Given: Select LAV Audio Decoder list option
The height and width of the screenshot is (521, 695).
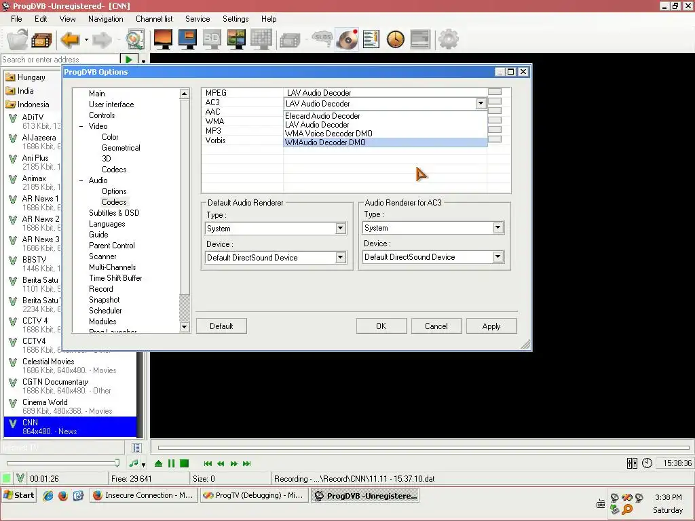Looking at the screenshot, I should coord(386,125).
